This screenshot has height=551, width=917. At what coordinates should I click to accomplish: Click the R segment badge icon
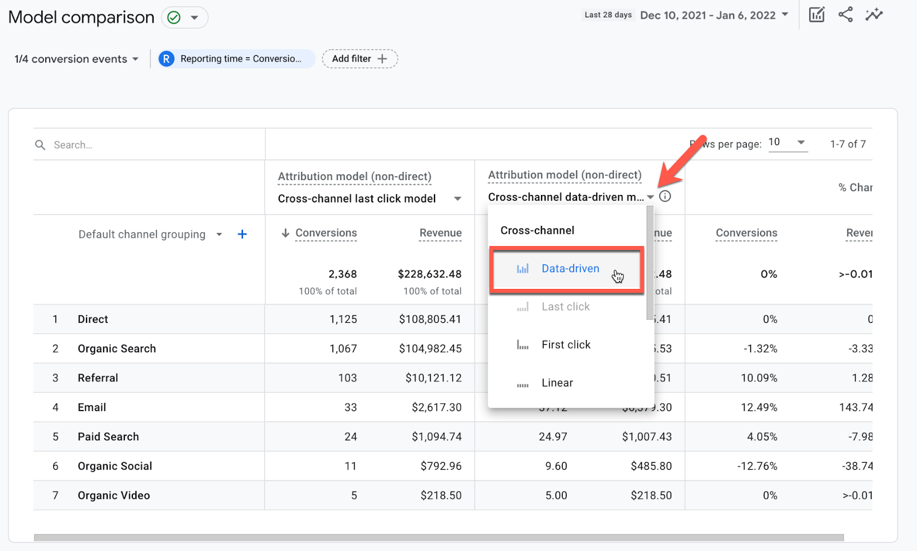(166, 59)
